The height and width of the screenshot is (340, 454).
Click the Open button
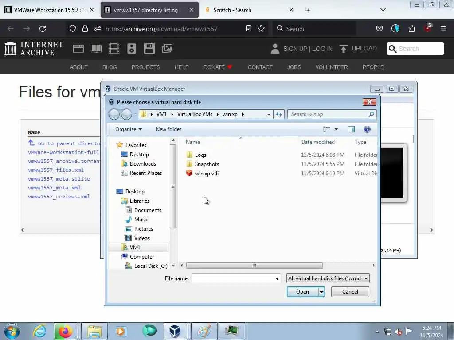[302, 292]
